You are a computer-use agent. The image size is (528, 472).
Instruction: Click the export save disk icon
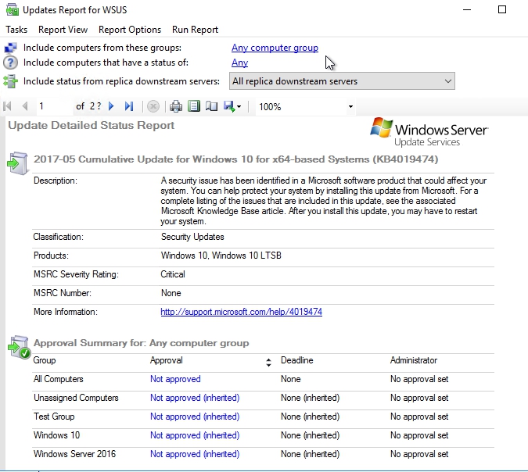[229, 106]
